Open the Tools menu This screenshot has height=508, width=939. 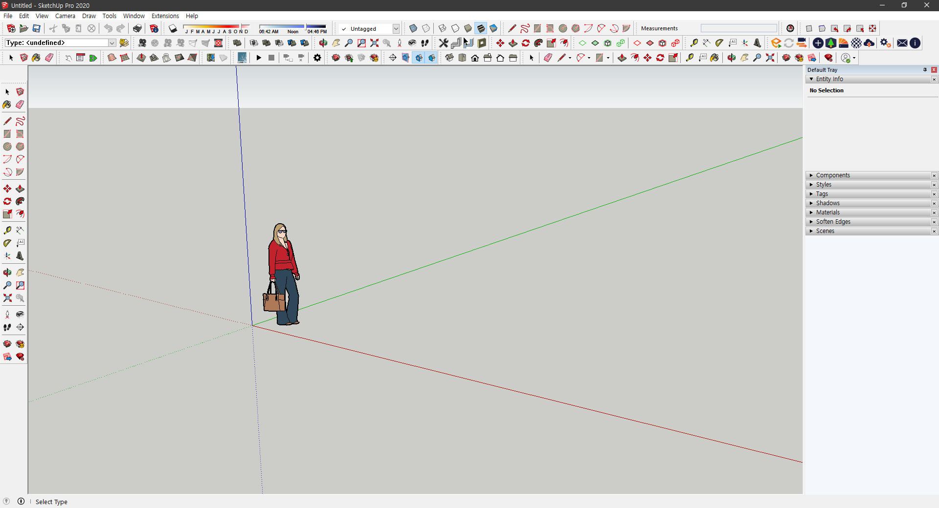(x=109, y=16)
